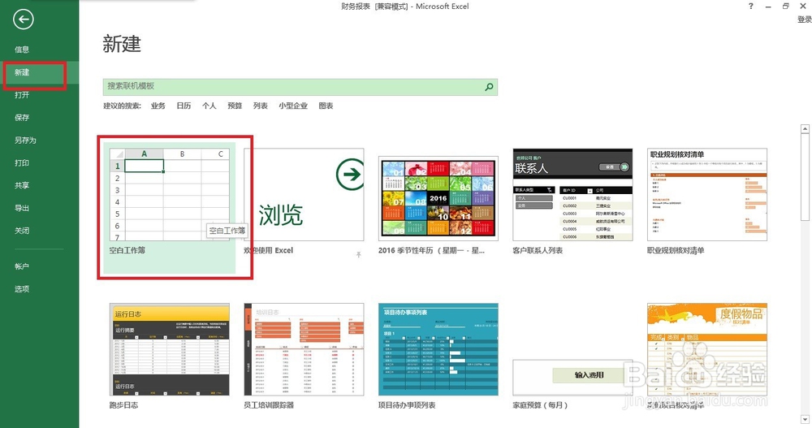Viewport: 812px width, 428px height.
Task: Click the pin icon under 欢迎使用 Excel
Action: [x=358, y=254]
